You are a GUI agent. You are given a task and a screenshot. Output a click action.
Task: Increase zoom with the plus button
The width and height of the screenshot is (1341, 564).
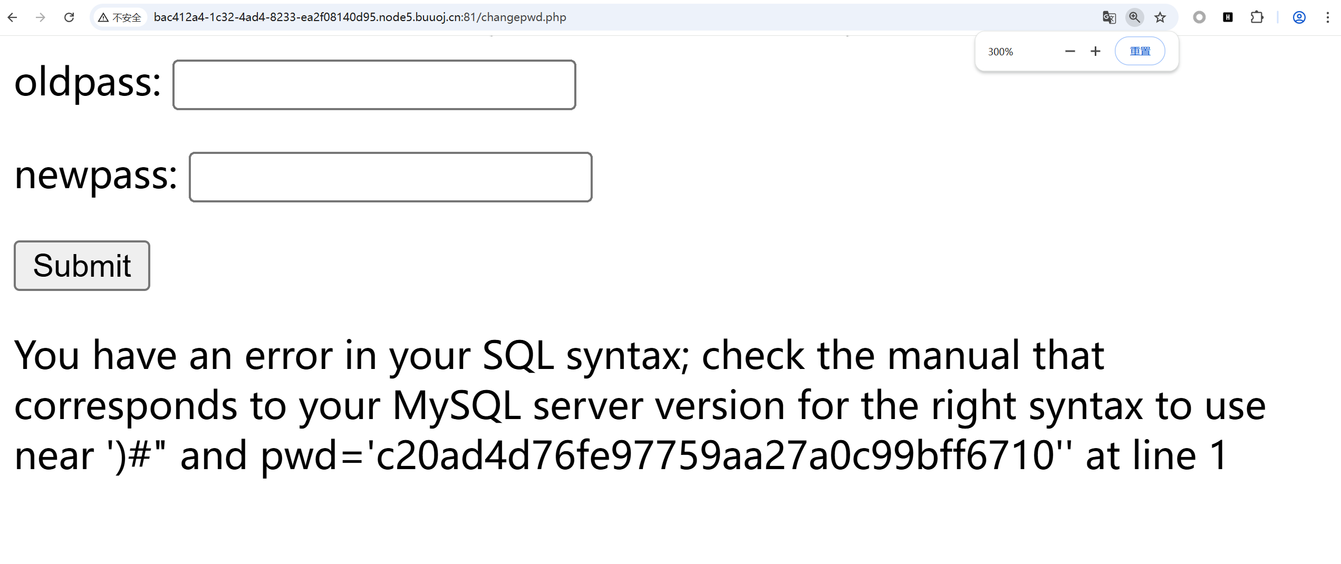[1095, 51]
